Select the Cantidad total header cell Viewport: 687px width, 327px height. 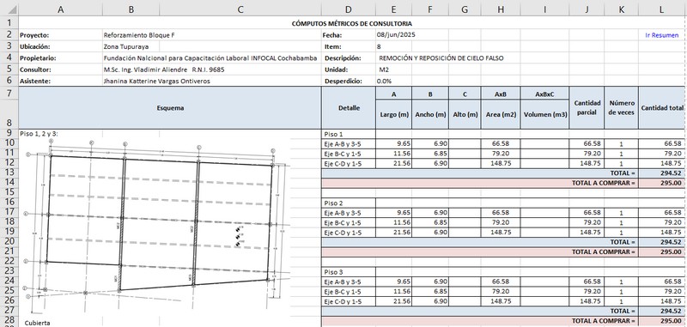coord(661,107)
